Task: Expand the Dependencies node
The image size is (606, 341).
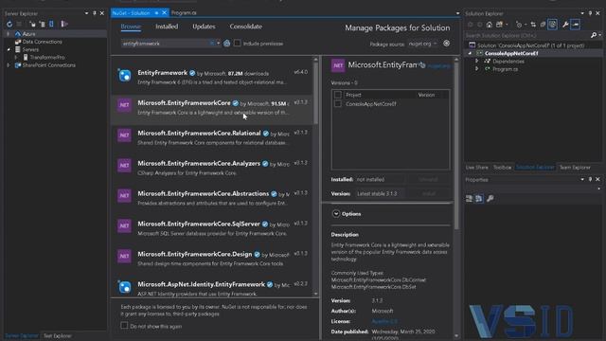Action: tap(477, 61)
